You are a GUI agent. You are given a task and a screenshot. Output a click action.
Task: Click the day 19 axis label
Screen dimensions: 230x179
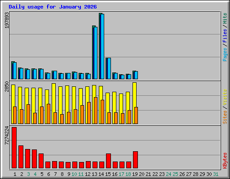[x=135, y=174]
